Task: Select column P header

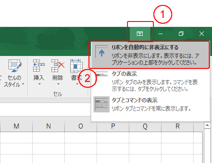Action: click(x=113, y=126)
